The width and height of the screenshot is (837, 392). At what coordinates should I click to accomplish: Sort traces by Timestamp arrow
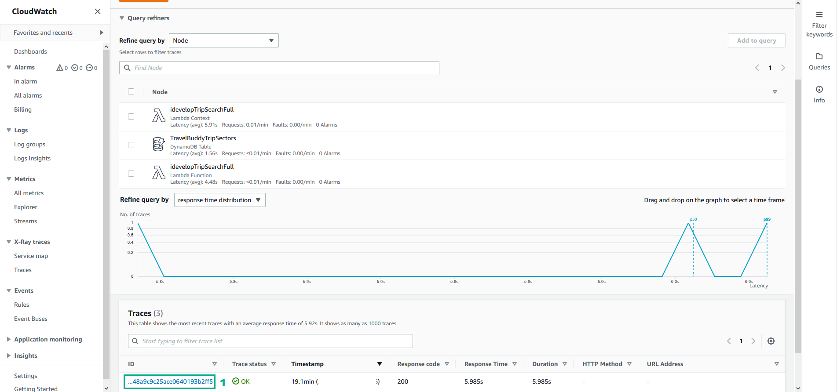point(380,364)
